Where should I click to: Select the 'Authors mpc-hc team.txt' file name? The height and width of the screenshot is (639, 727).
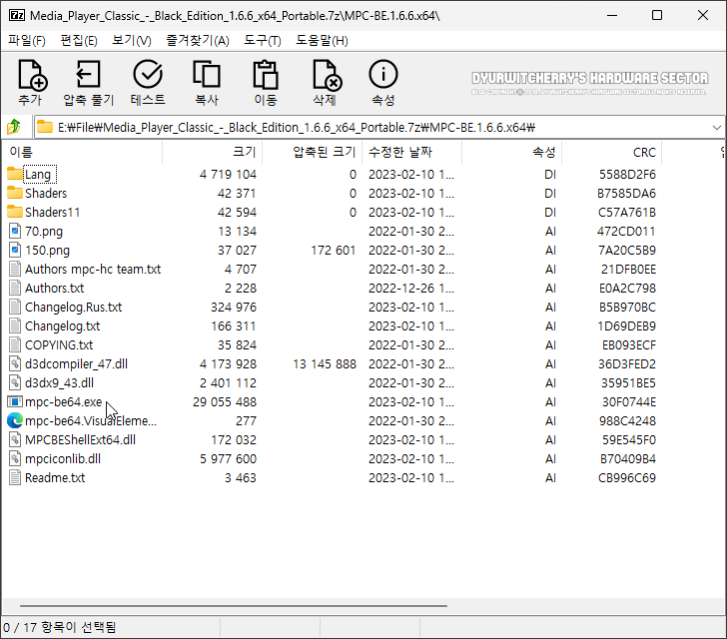[x=93, y=269]
